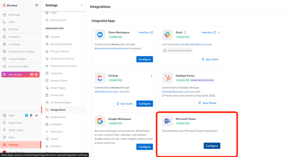This screenshot has height=157, width=292.
Task: Collapse the main Avoma sidebar
Action: pyautogui.click(x=37, y=5)
